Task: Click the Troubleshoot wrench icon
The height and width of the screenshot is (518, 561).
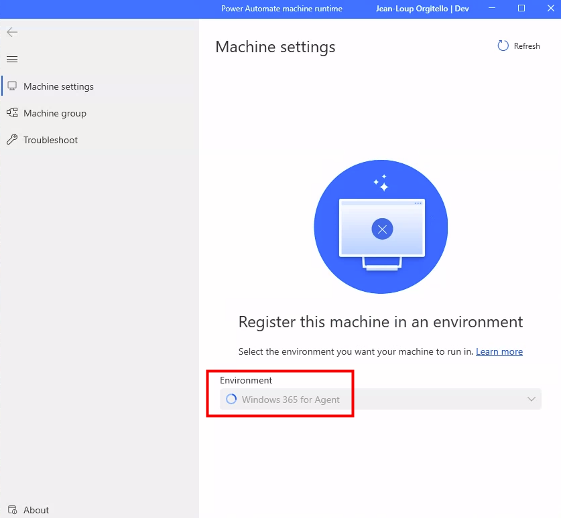Action: (x=12, y=140)
